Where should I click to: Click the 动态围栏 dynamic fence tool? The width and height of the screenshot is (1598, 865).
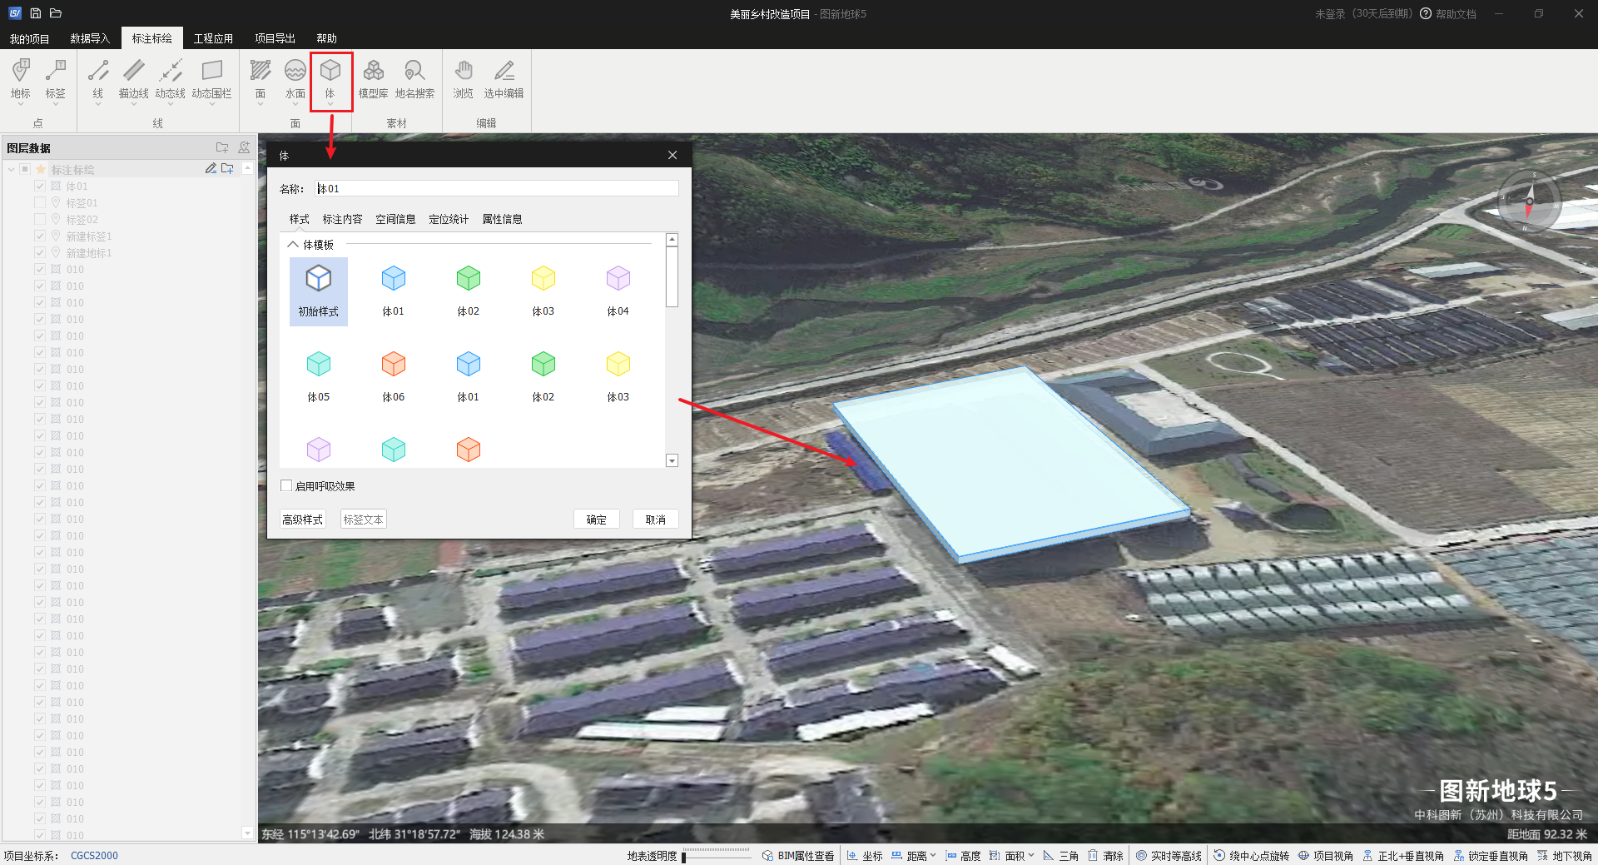211,79
